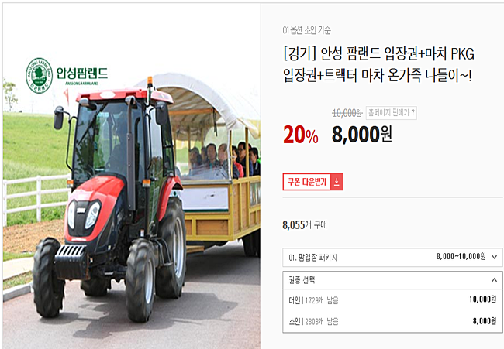Click the round Anseong Farmland emblem logo
Viewport: 504px width, 349px height.
(40, 75)
